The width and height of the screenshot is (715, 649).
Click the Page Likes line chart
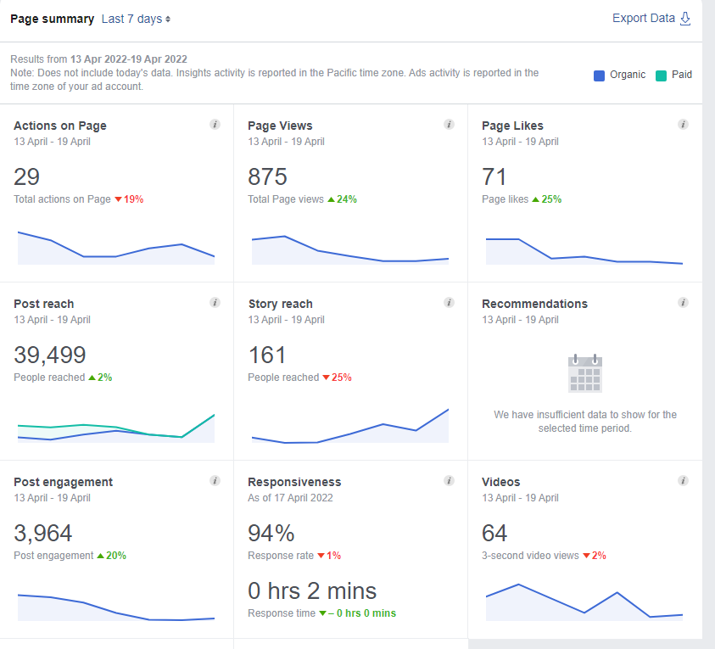(x=584, y=251)
